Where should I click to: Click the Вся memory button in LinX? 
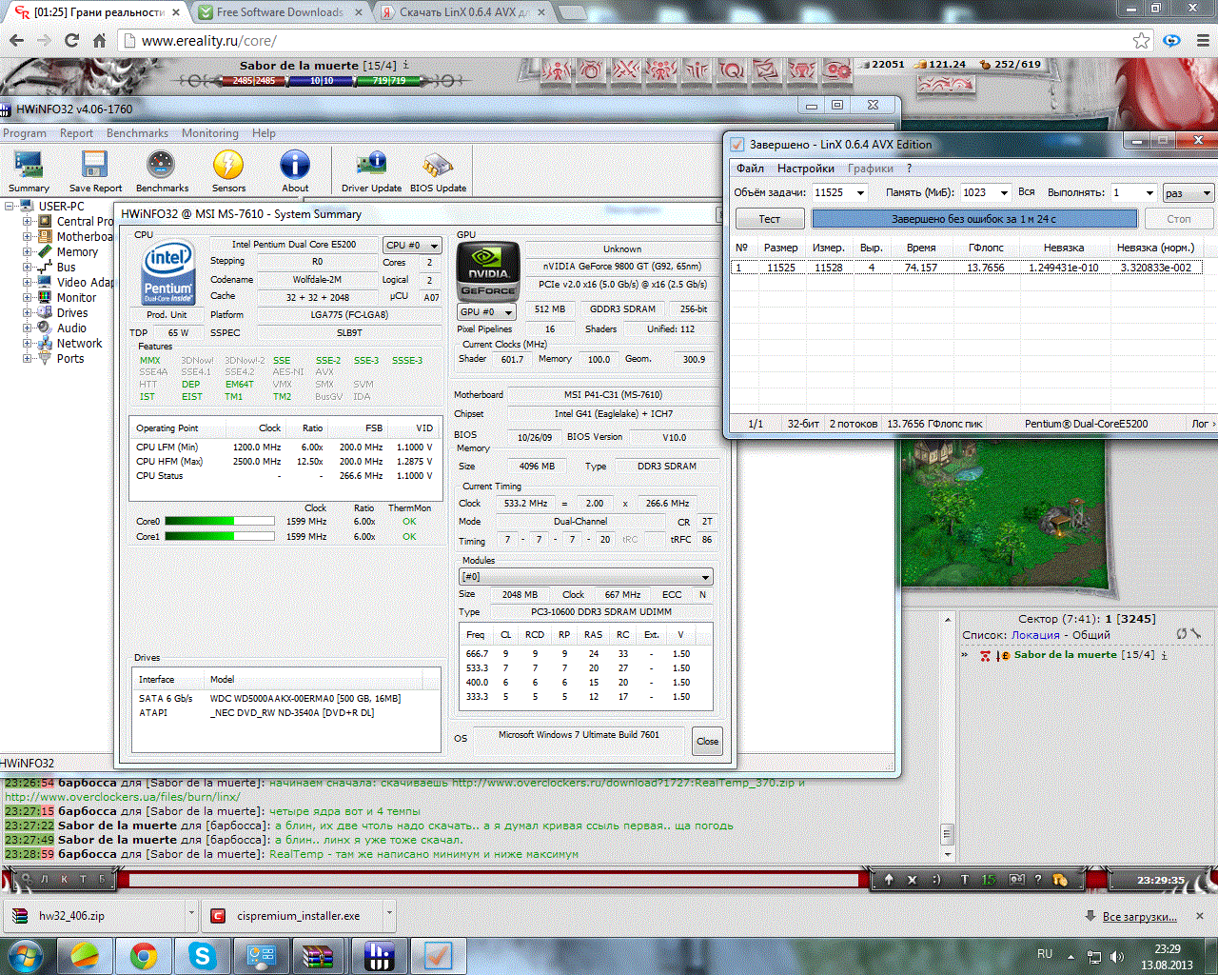click(1027, 191)
